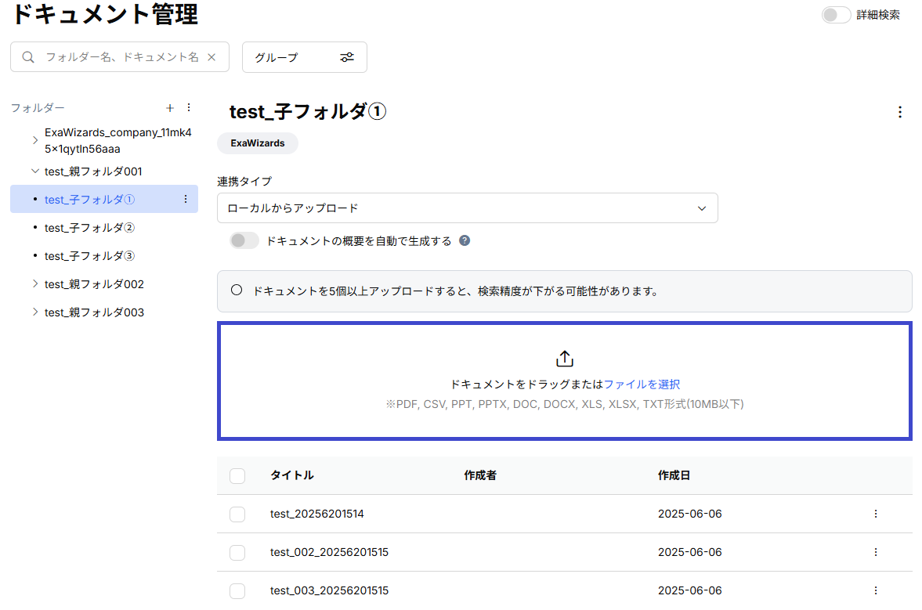Click the ExaWizards group tag
The height and width of the screenshot is (610, 922).
pos(258,143)
